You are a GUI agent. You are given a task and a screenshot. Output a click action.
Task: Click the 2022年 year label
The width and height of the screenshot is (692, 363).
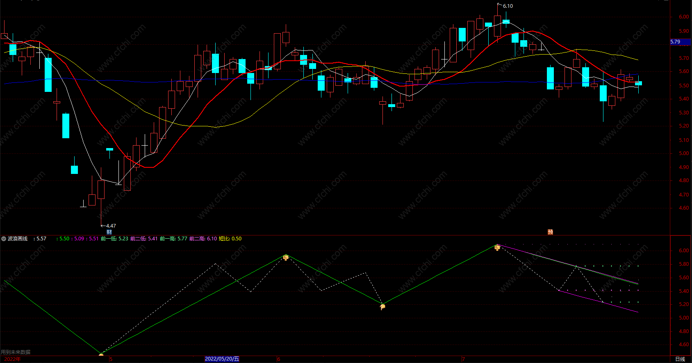tap(12, 359)
